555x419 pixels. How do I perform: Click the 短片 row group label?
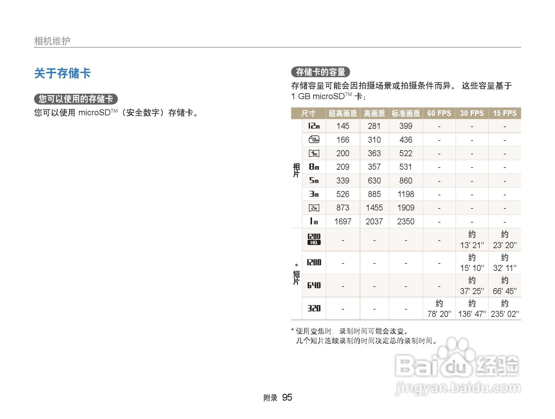click(x=296, y=278)
